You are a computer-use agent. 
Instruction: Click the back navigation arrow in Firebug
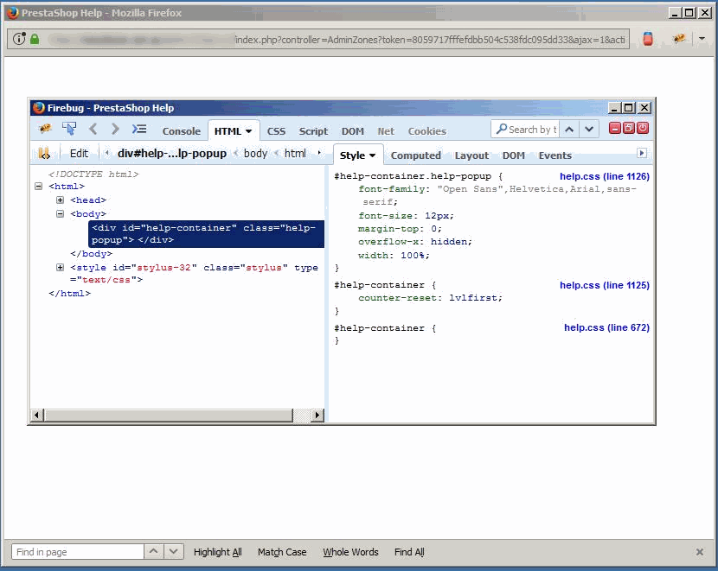click(93, 129)
